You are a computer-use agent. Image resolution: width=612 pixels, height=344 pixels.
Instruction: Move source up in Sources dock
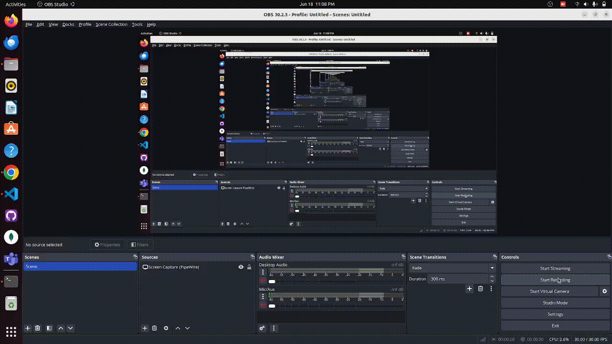[x=178, y=328]
